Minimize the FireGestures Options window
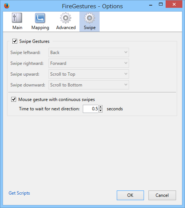Viewport: 185px width, 208px height. pyautogui.click(x=151, y=5)
